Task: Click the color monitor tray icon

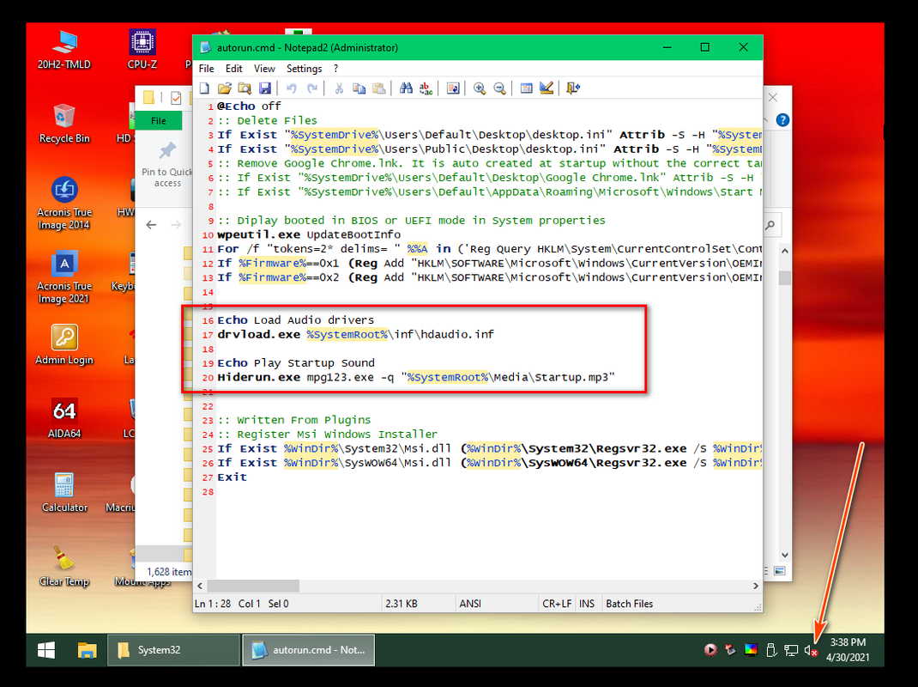Action: pos(751,649)
